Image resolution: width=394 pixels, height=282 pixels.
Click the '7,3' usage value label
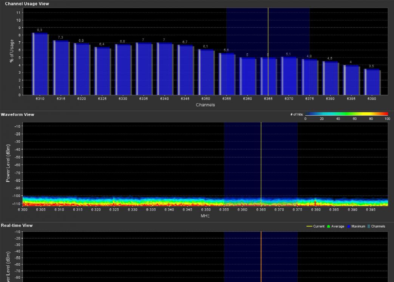[60, 37]
